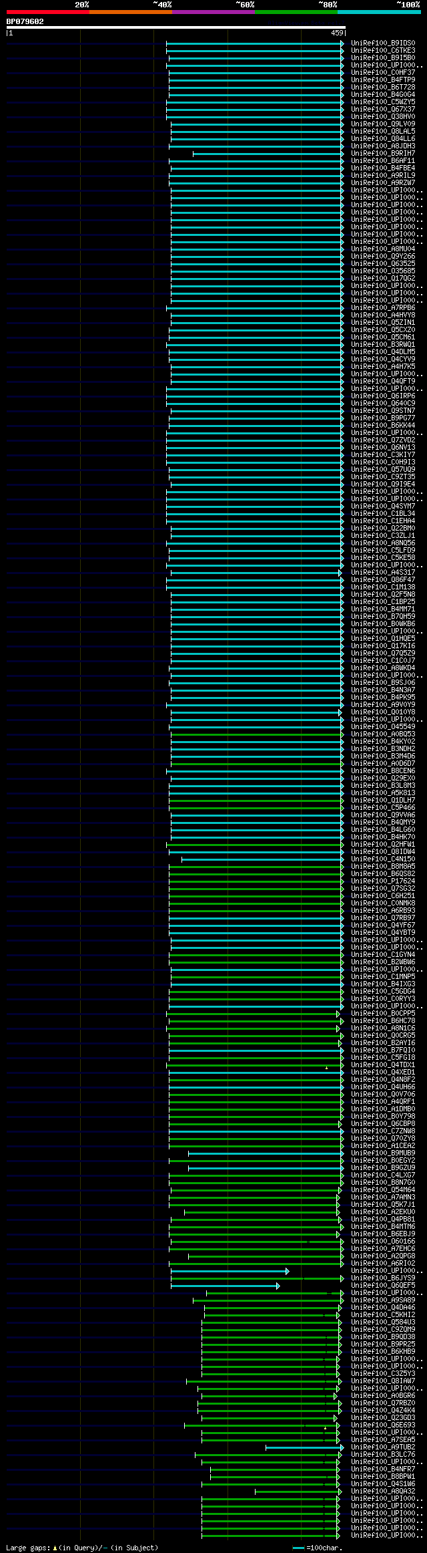Select hit label UniRef100_B2AYI6
The image size is (427, 1553).
pyautogui.click(x=383, y=1043)
